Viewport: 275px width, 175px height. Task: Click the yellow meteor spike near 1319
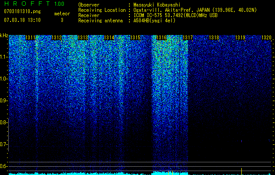pos(241,171)
